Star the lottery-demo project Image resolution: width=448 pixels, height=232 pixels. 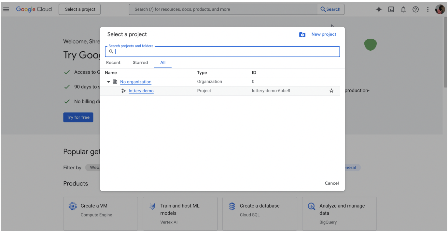tap(331, 91)
